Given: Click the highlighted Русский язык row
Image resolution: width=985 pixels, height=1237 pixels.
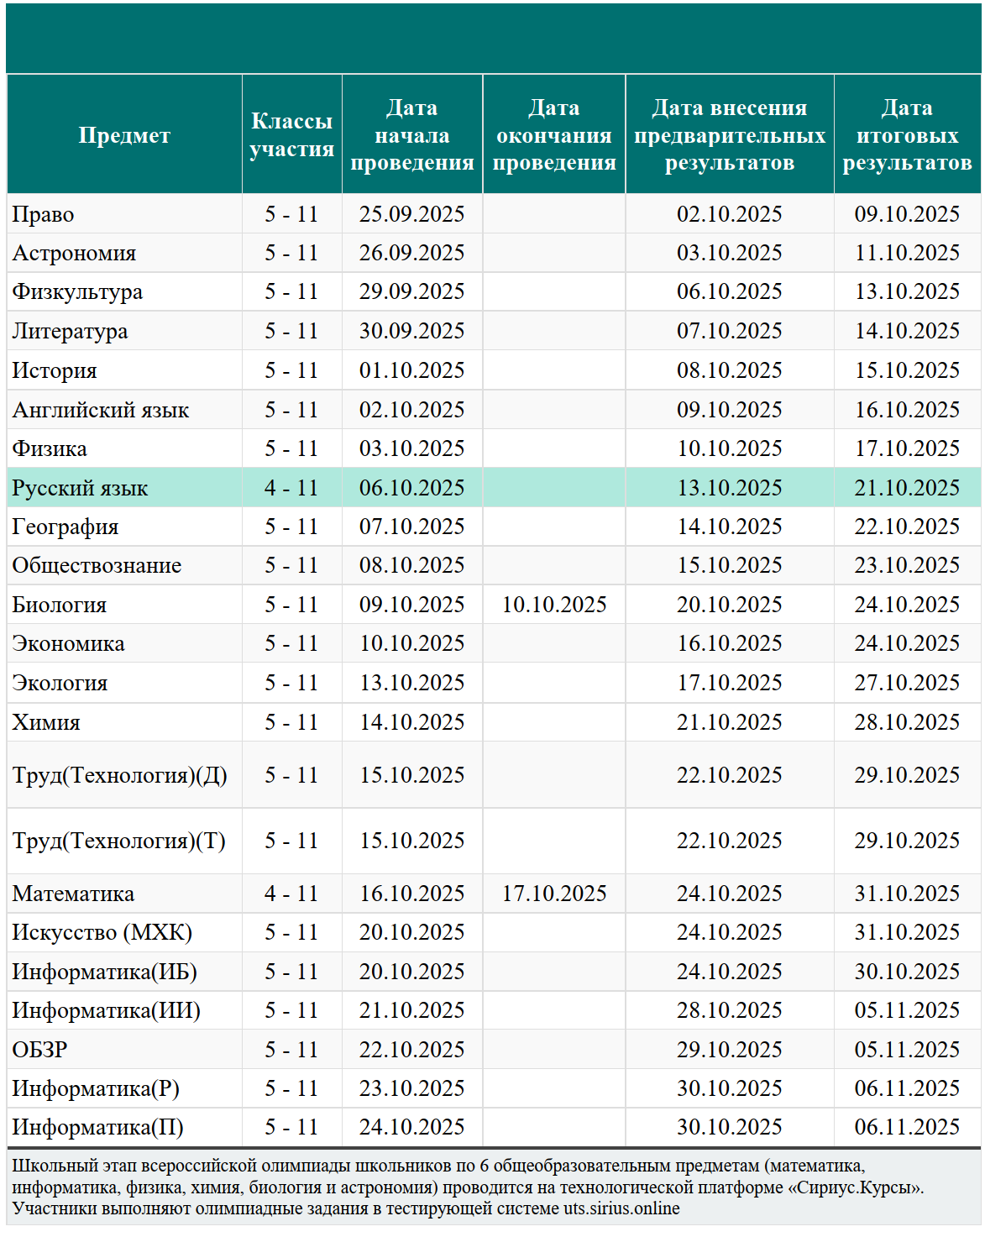Looking at the screenshot, I should pyautogui.click(x=494, y=488).
